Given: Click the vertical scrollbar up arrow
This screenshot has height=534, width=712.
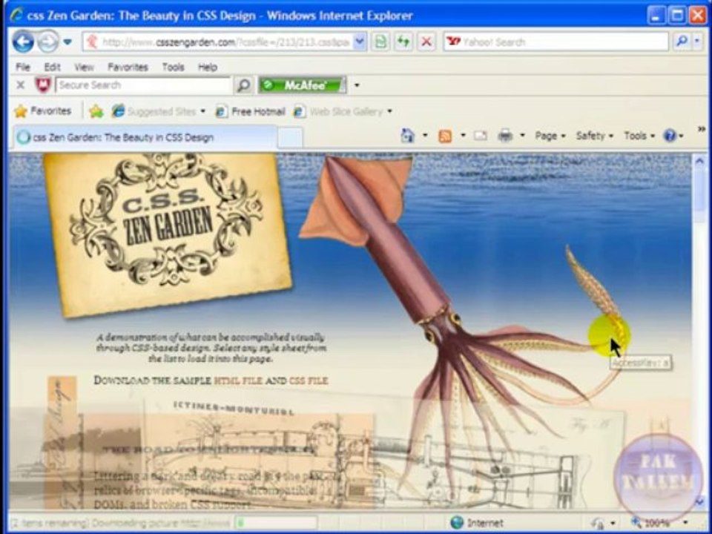Looking at the screenshot, I should 699,161.
